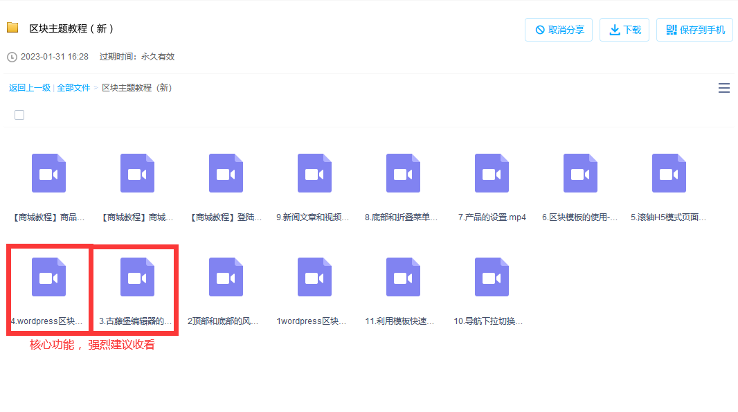Open the 9.新闻文章和视频 video icon
This screenshot has width=738, height=412.
[314, 173]
